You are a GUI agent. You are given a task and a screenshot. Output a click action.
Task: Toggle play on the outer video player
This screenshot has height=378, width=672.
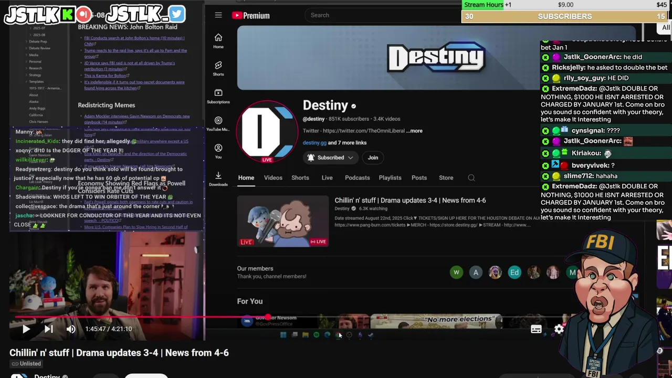(x=26, y=329)
